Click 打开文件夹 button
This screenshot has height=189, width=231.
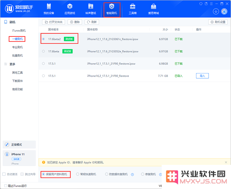(x=54, y=22)
